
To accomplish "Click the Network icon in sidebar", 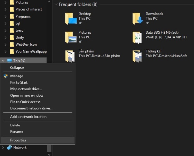I will pos(10,148).
